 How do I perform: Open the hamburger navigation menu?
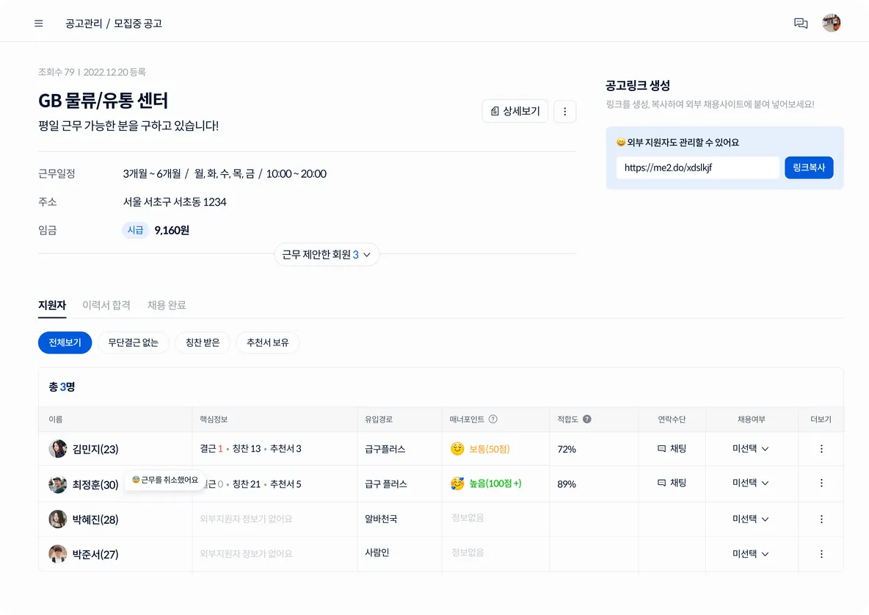tap(39, 24)
